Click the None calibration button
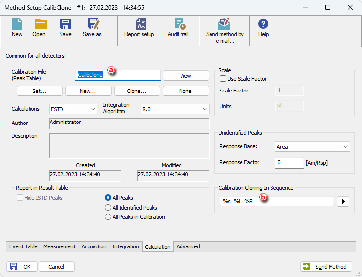This screenshot has height=277, width=362. click(185, 91)
